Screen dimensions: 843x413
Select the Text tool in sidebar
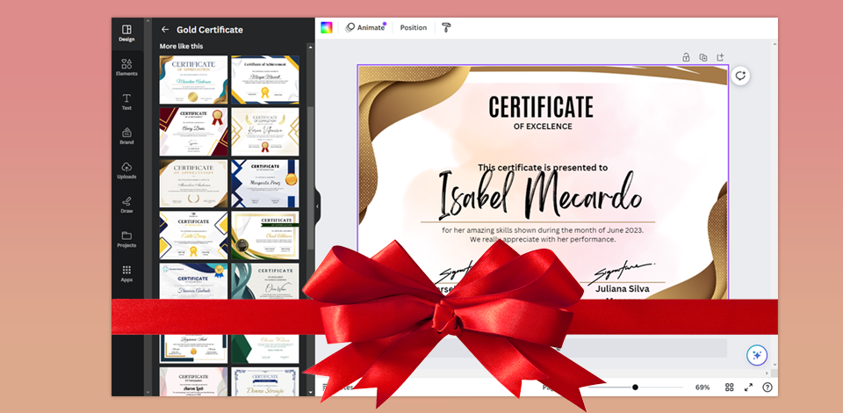coord(126,101)
